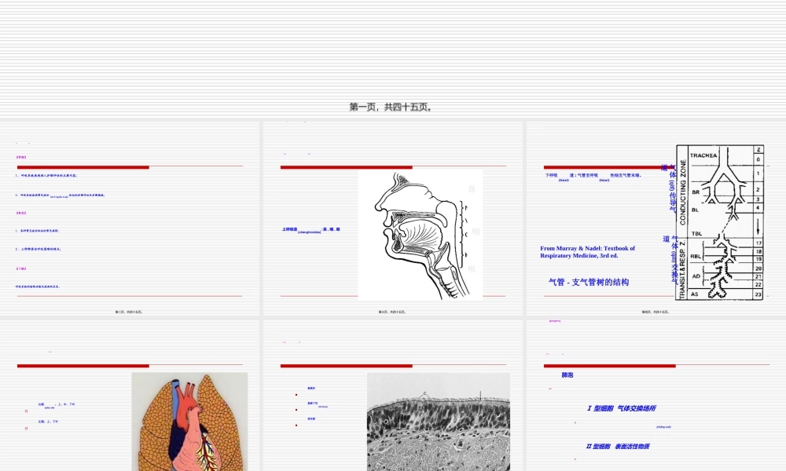The image size is (786, 471).
Task: Click 'TRACHEA' label in the airway diagram
Action: (703, 155)
